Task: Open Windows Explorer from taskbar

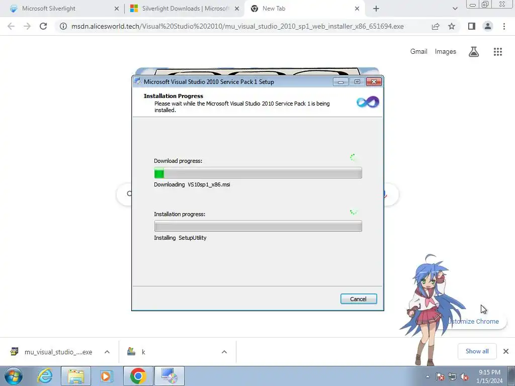Action: click(x=76, y=376)
